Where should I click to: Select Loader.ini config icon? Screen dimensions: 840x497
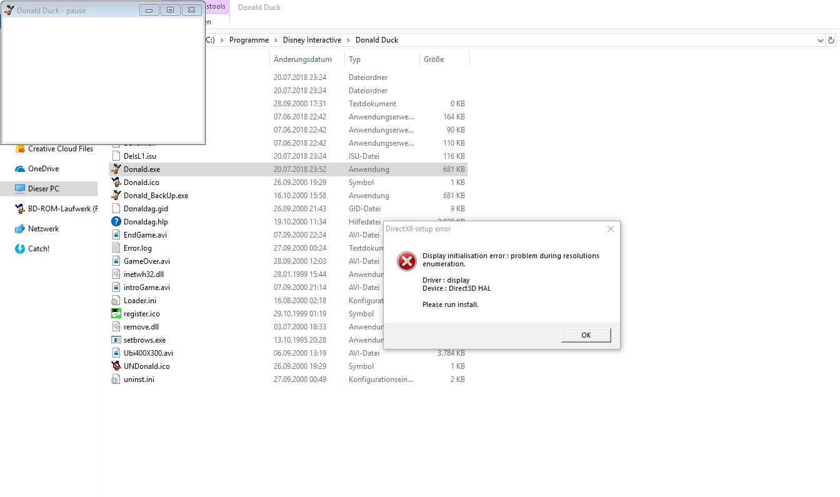click(x=116, y=301)
